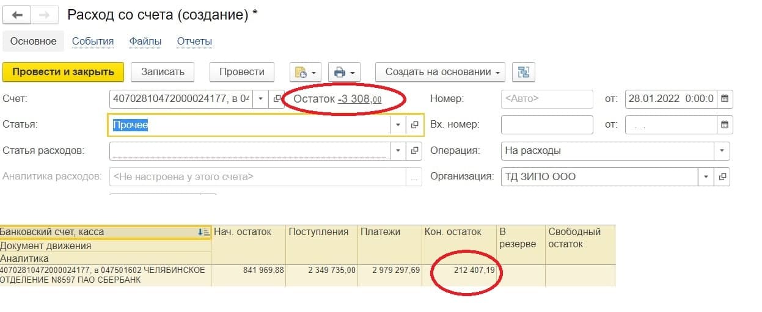Switch to the Файлы tab
Viewport: 762px width, 312px height.
145,42
